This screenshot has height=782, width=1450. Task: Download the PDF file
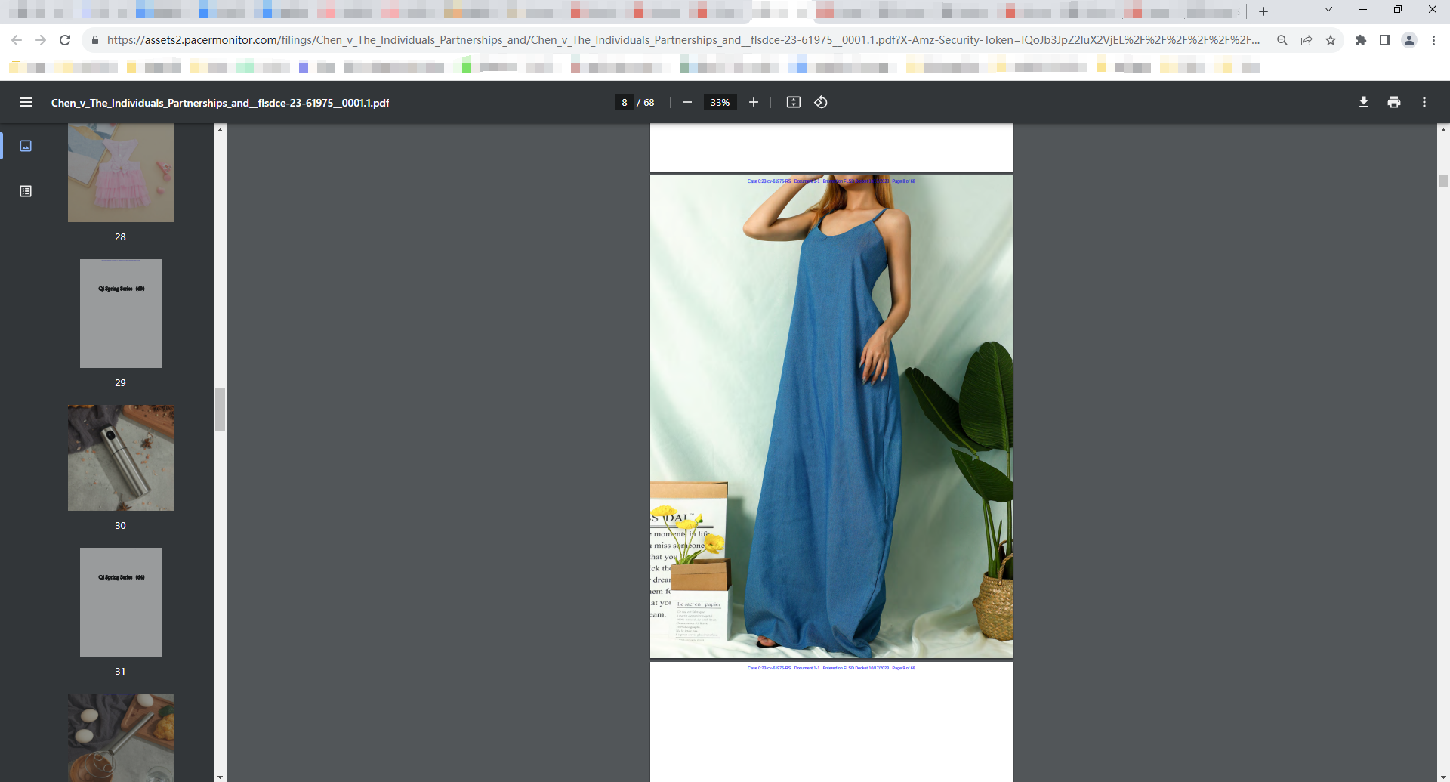click(x=1363, y=102)
